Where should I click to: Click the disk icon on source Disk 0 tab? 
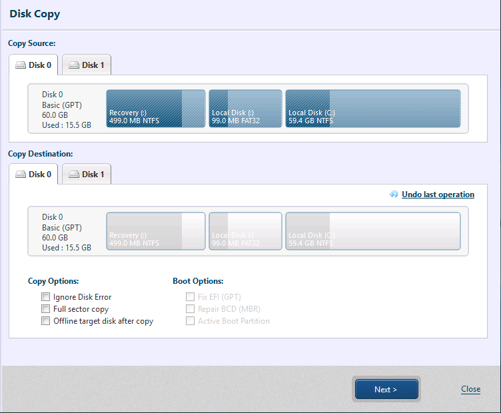[21, 65]
